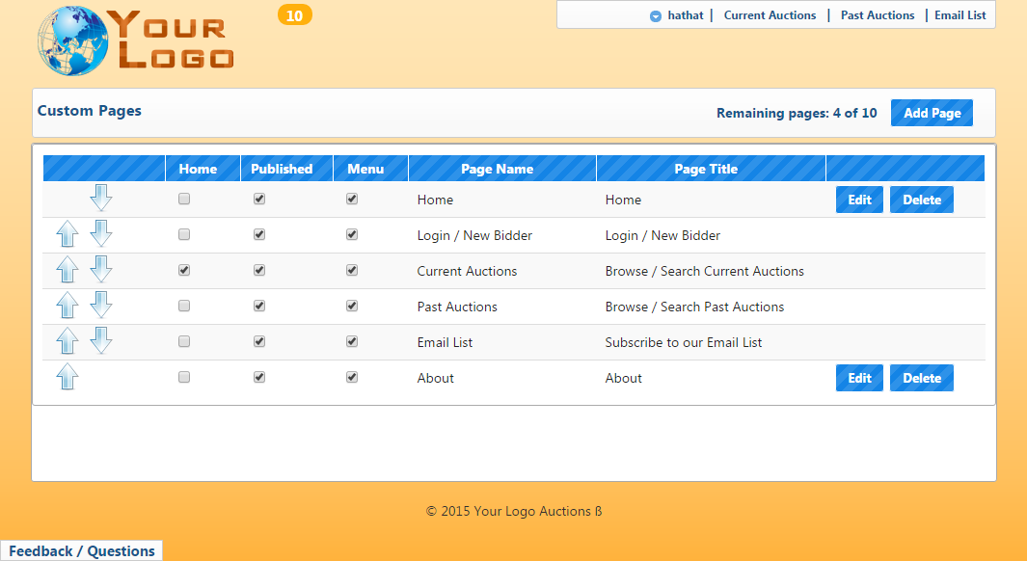Open Current Auctions in top menu
Viewport: 1027px width, 561px height.
(x=770, y=15)
